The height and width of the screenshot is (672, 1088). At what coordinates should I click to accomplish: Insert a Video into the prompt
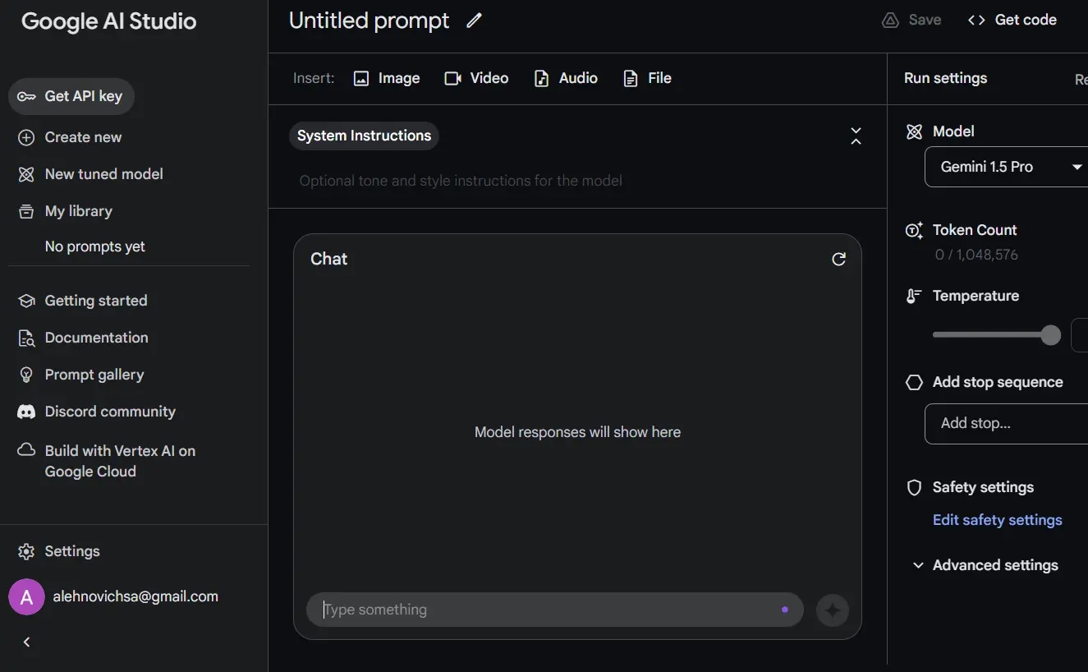tap(476, 78)
